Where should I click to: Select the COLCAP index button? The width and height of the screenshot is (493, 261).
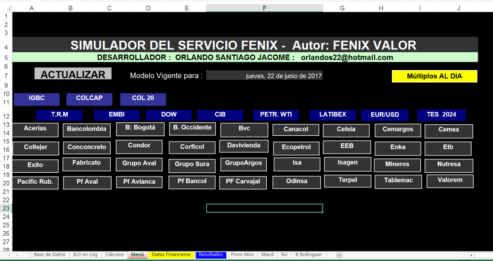(x=89, y=98)
